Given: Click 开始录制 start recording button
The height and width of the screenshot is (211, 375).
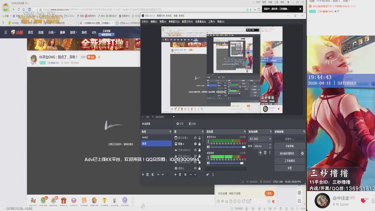Looking at the screenshot, I should [x=290, y=146].
